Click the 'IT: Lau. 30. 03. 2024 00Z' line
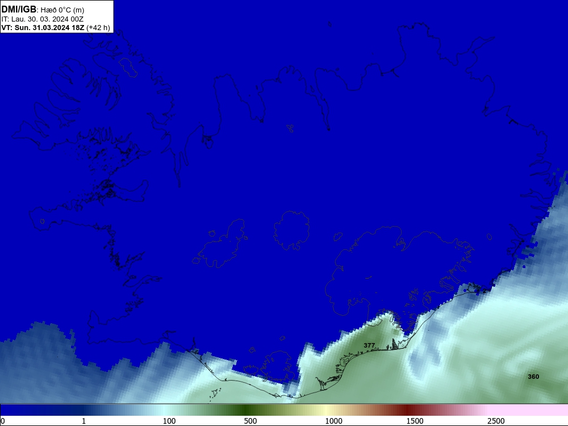The height and width of the screenshot is (426, 568). [43, 19]
